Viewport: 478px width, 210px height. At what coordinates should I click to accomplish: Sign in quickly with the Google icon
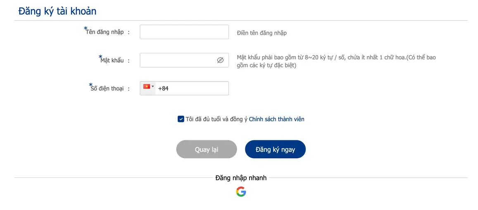241,191
